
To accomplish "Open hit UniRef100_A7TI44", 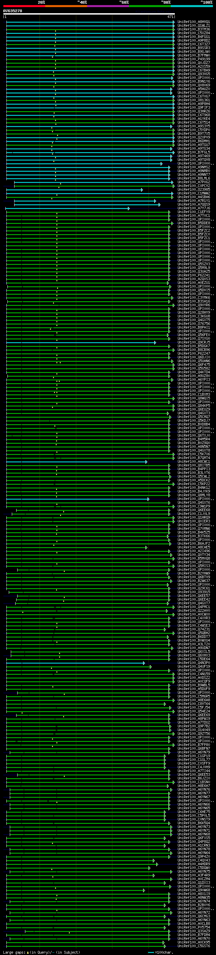I will pyautogui.click(x=194, y=771).
